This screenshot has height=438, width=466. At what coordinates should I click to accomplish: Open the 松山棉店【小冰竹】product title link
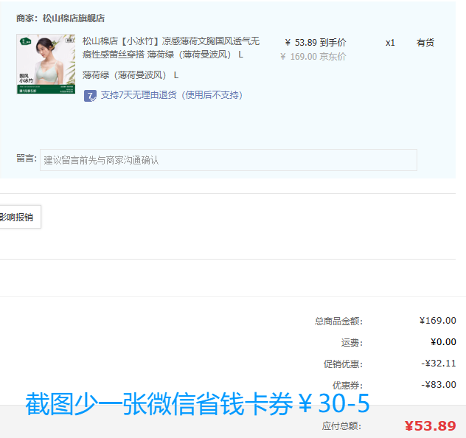pos(171,47)
